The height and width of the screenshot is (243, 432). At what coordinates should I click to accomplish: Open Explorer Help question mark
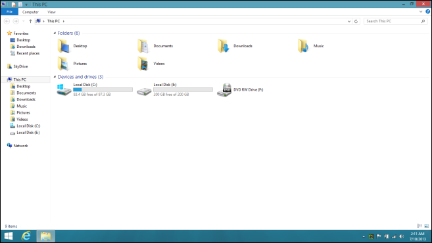click(x=427, y=12)
